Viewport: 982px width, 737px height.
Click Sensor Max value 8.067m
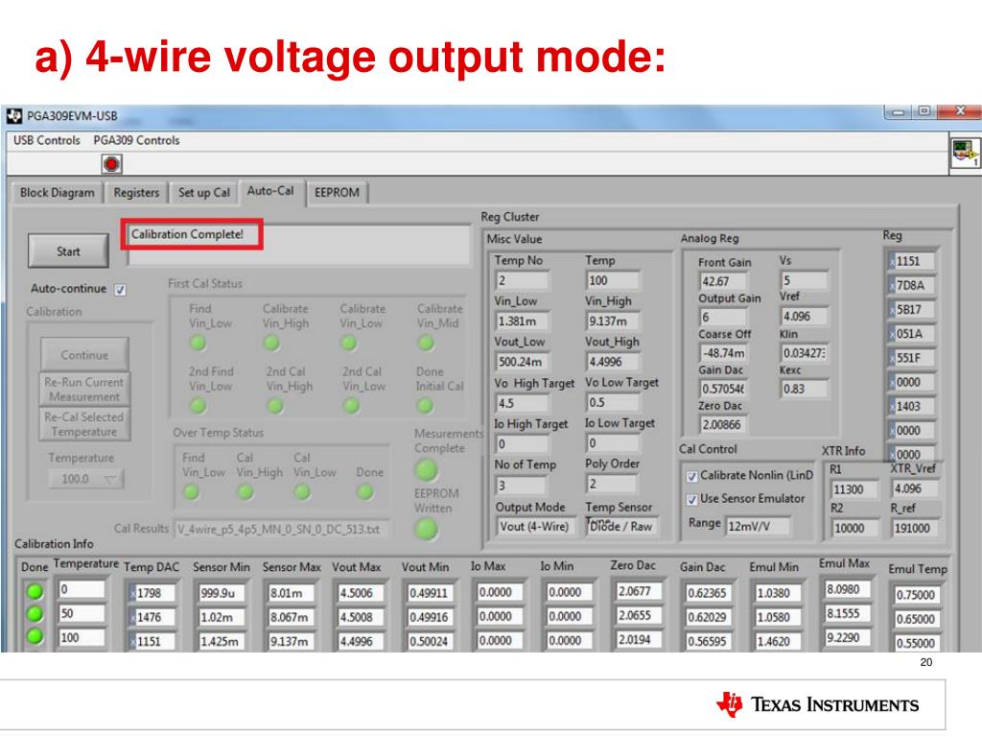click(292, 617)
